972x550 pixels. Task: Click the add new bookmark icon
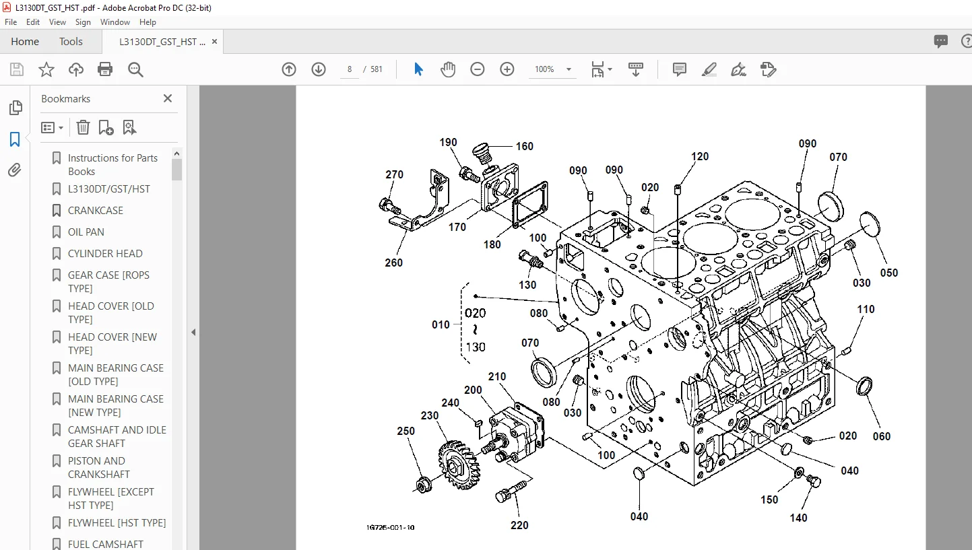[106, 127]
